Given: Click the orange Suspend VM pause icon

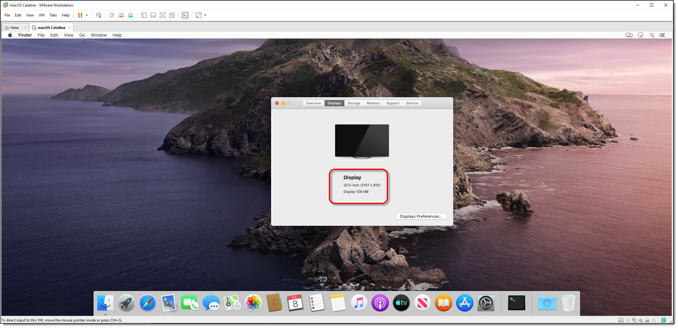Looking at the screenshot, I should coord(80,15).
